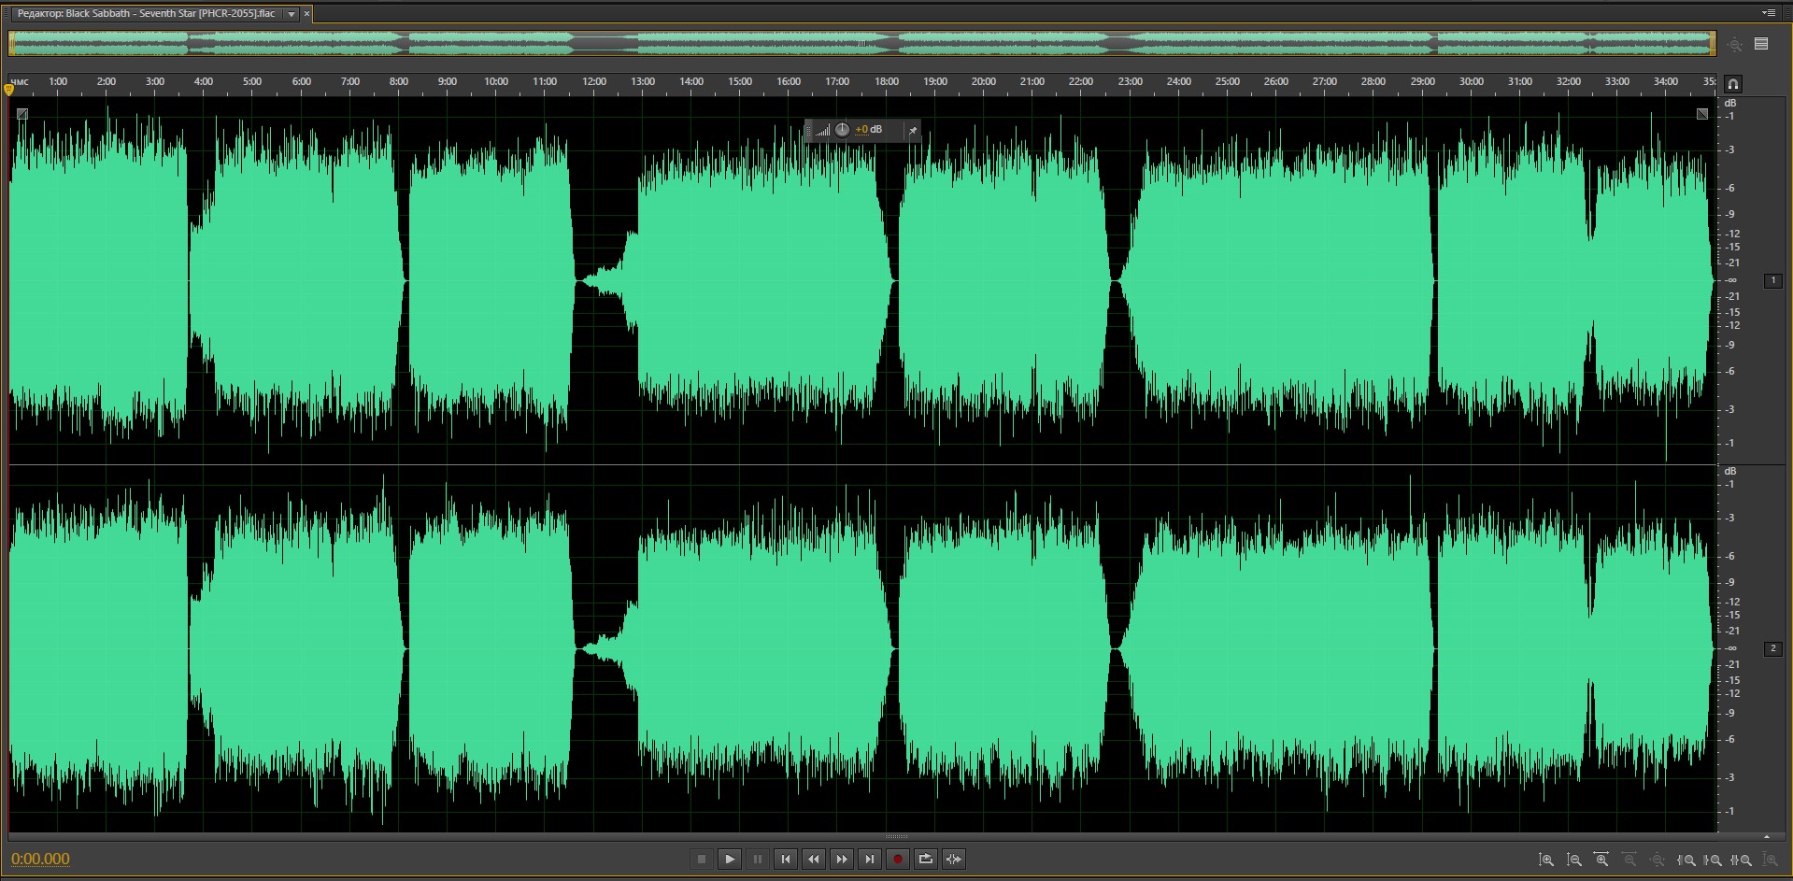Toggle loop playback in the transport bar
This screenshot has height=881, width=1793.
tap(926, 860)
